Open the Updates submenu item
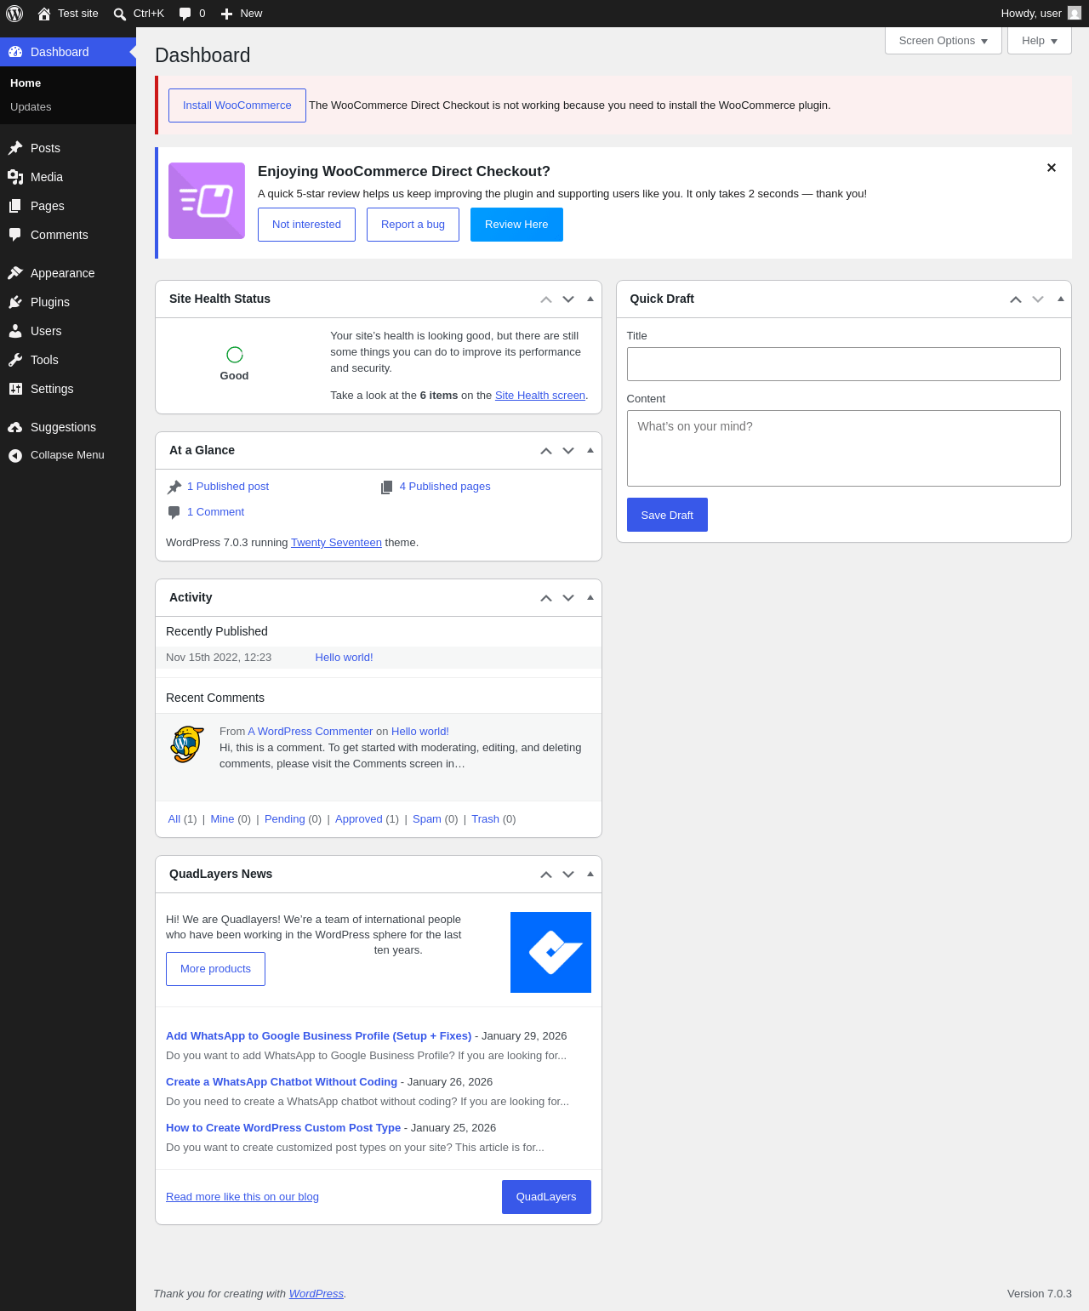 tap(31, 107)
